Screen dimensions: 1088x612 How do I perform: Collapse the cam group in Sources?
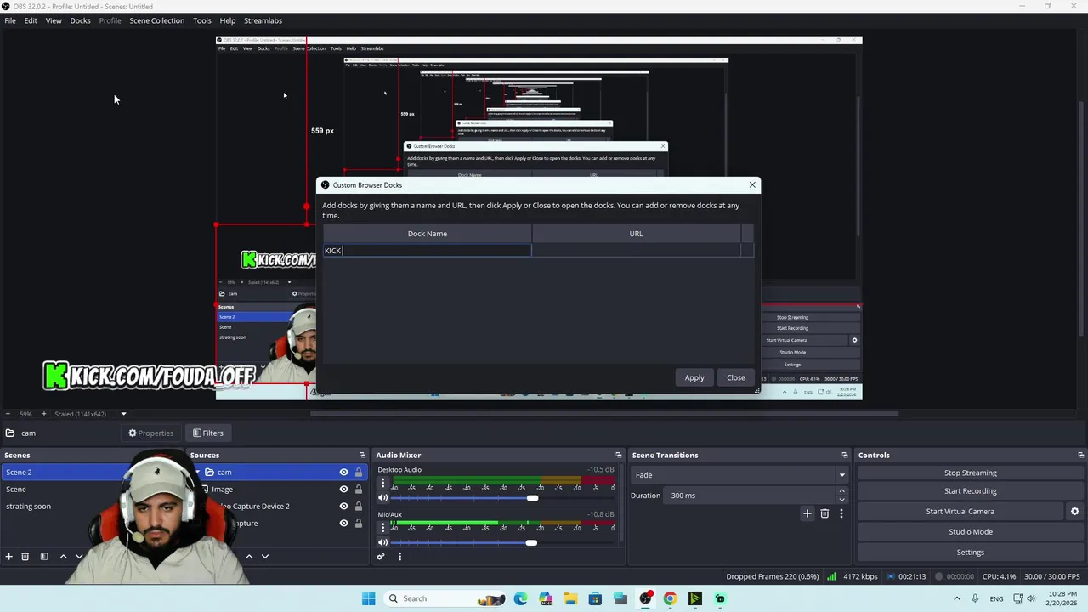click(198, 473)
